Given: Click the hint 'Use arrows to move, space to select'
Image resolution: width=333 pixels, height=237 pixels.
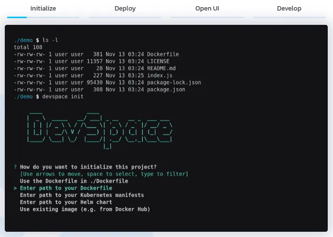Looking at the screenshot, I should click(80, 174).
